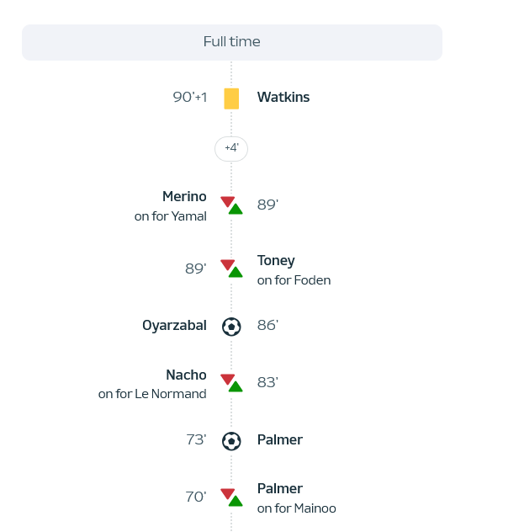Image resolution: width=519 pixels, height=532 pixels.
Task: Click the 'on for Foden' text
Action: pos(294,280)
